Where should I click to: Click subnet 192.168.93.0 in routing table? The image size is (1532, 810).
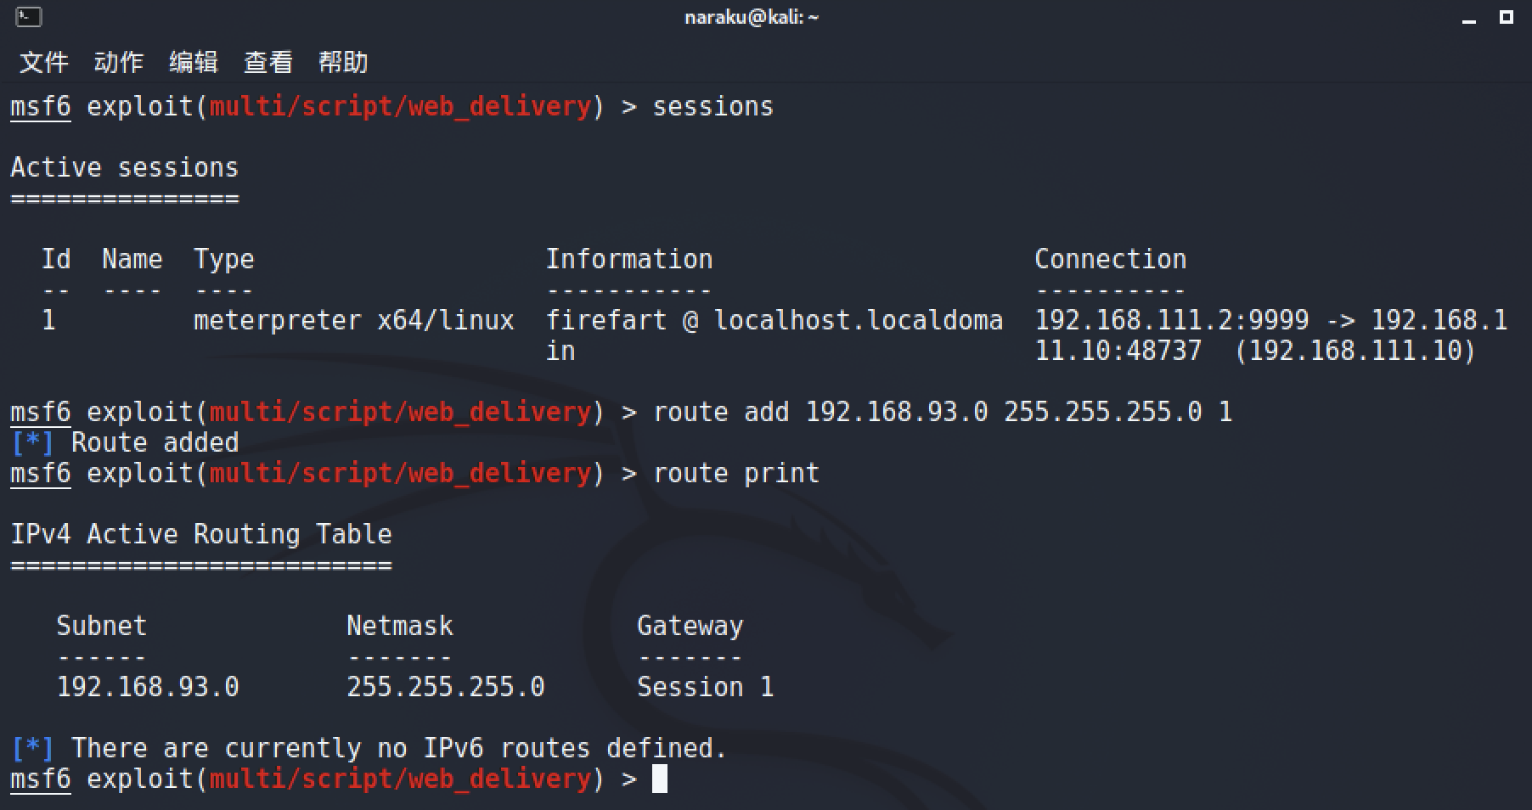[x=148, y=687]
